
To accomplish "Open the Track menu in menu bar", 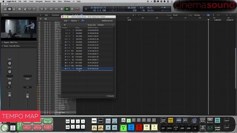I will pyautogui.click(x=31, y=1).
